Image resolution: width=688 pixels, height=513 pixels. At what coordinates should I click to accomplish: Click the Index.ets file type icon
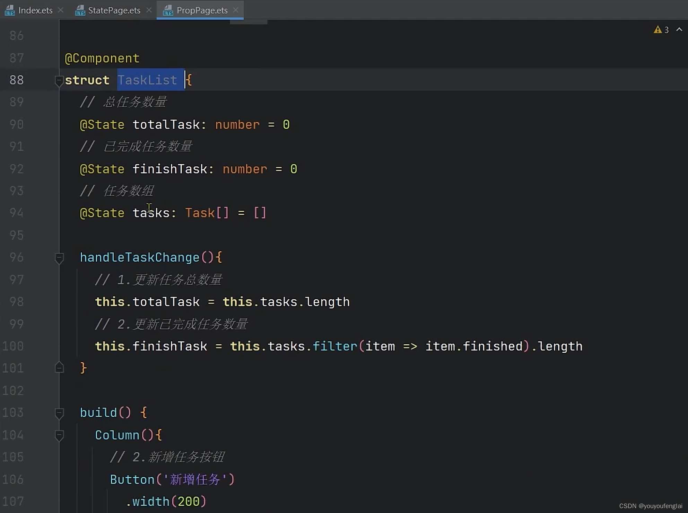[10, 10]
